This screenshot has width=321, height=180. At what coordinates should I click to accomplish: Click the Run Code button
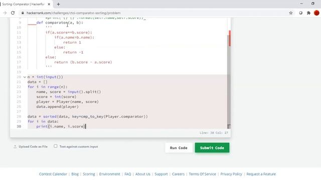click(179, 148)
